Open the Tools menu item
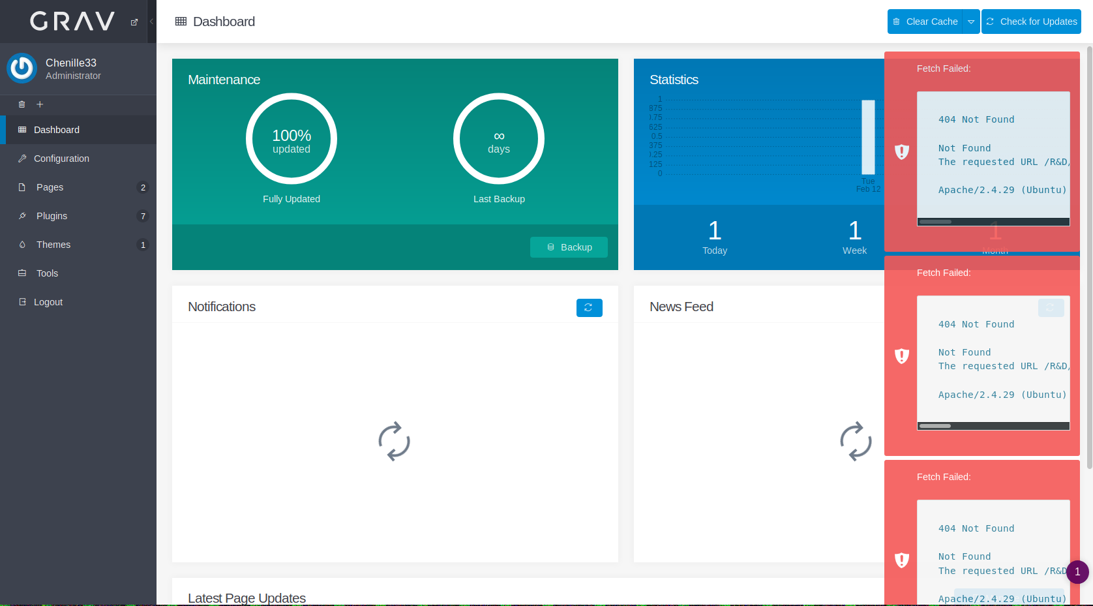The image size is (1093, 606). click(x=78, y=273)
